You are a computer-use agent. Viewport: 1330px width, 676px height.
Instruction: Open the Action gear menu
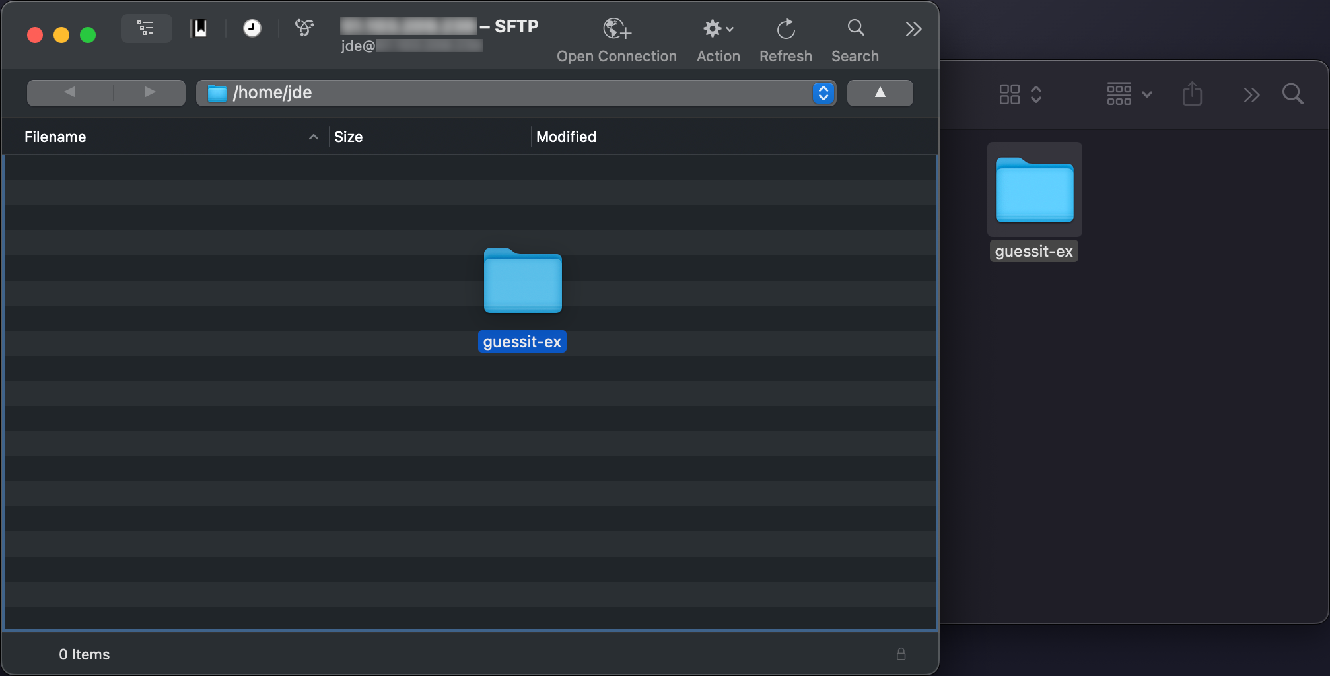718,41
